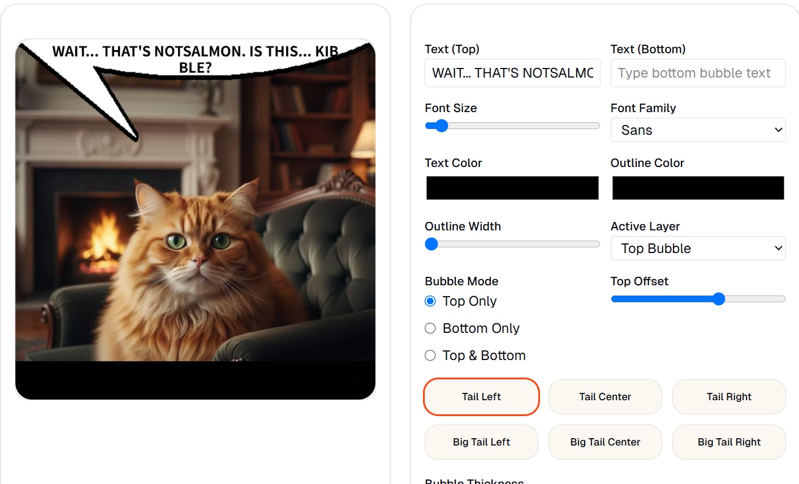Select the Top Only bubble mode
799x484 pixels.
tap(430, 301)
